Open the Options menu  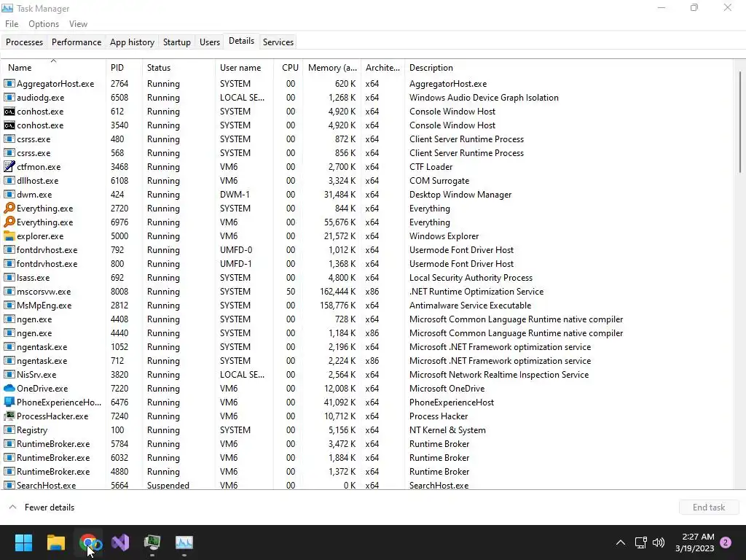click(43, 24)
